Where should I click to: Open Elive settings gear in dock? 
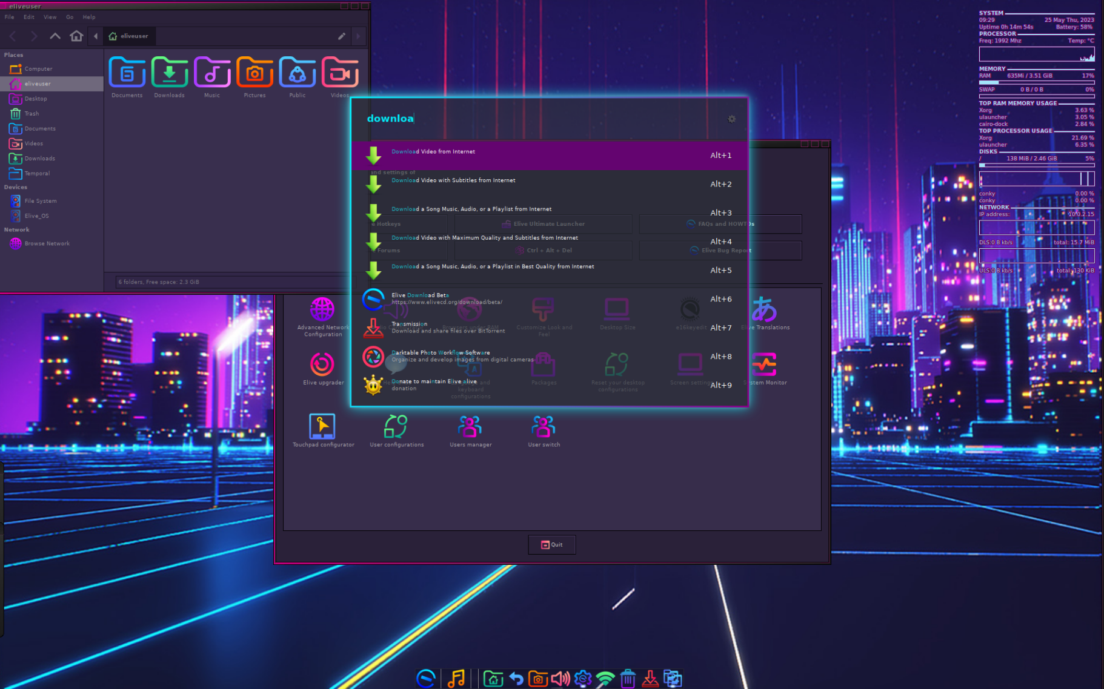[x=583, y=679]
